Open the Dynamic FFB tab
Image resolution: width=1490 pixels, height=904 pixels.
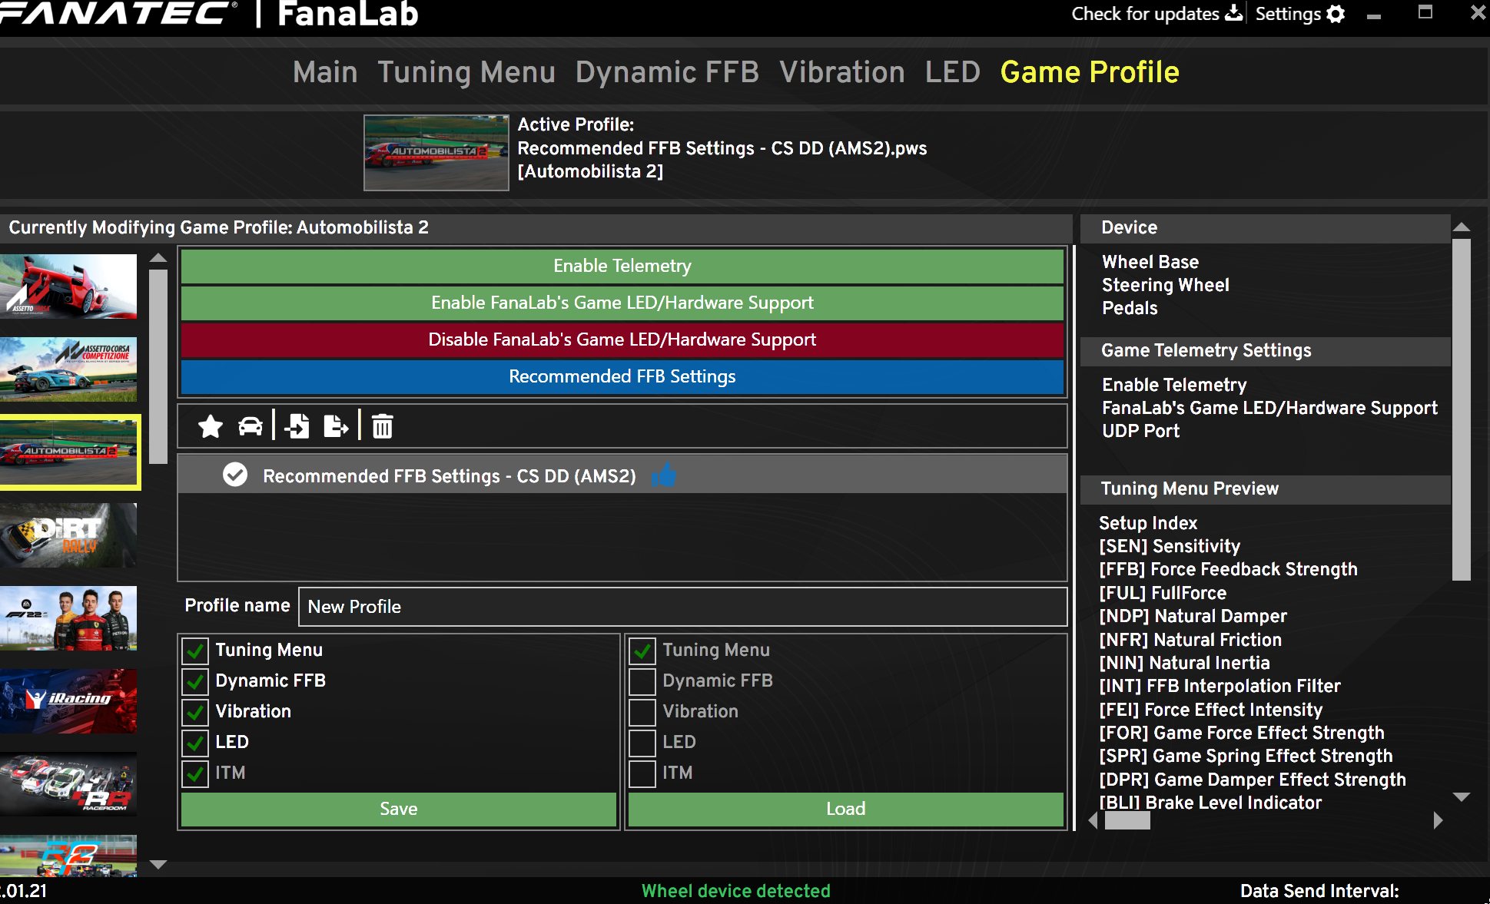(x=667, y=72)
